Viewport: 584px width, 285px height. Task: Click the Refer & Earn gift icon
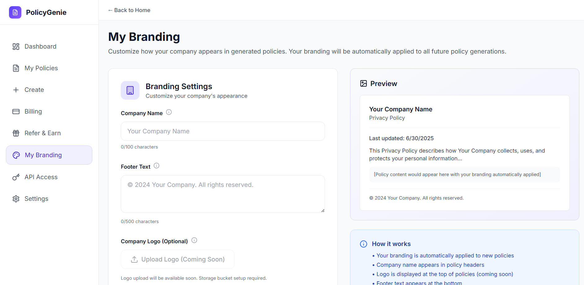point(16,133)
